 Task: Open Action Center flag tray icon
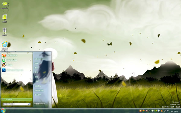tap(147, 111)
